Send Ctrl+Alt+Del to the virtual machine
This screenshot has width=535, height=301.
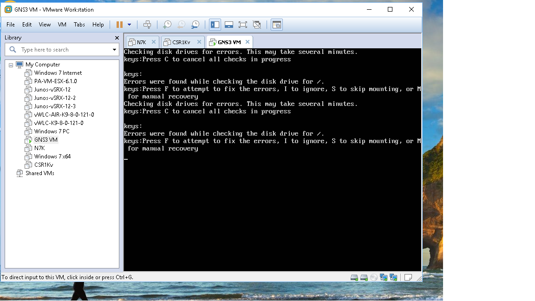coord(149,24)
